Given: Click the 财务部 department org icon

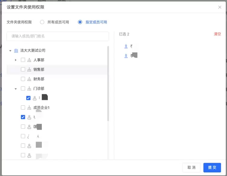Looking at the screenshot, I should (29, 79).
